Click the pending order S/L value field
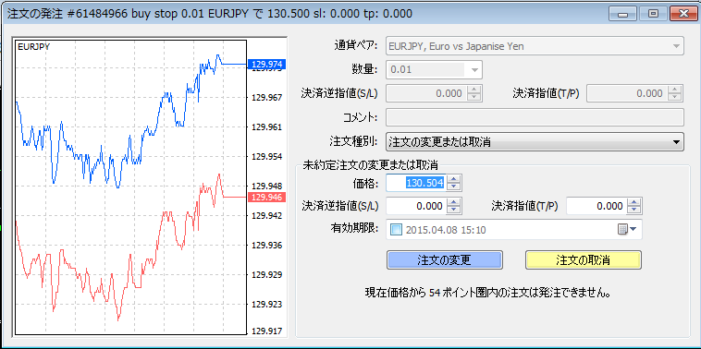Image resolution: width=701 pixels, height=349 pixels. (x=417, y=206)
